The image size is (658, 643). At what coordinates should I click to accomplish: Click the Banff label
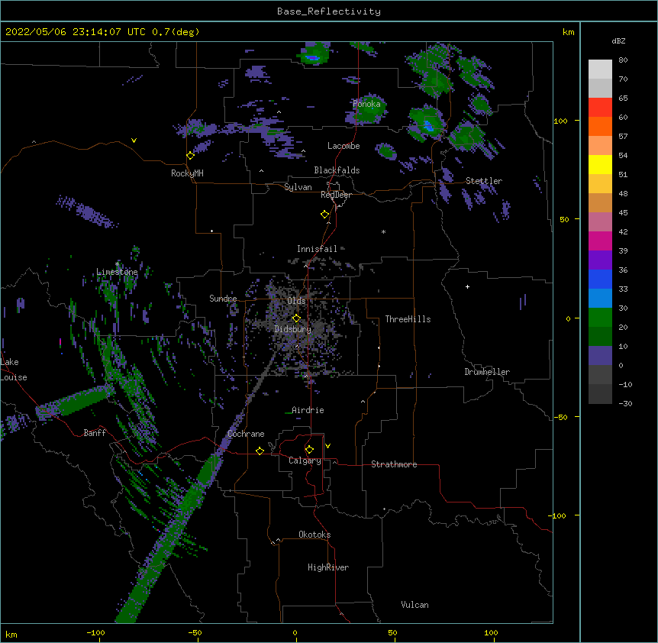pyautogui.click(x=95, y=433)
